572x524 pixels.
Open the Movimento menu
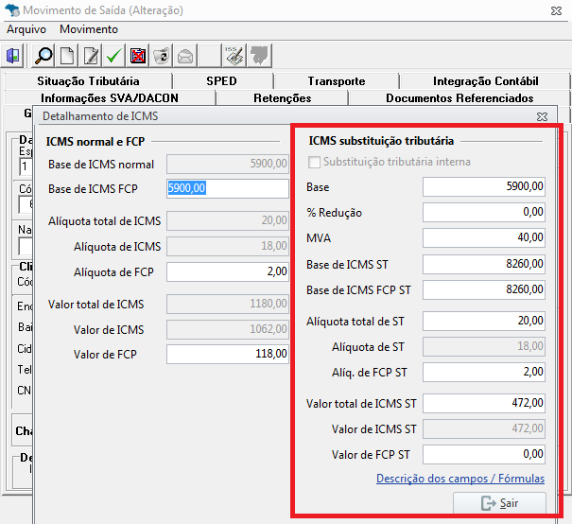tap(89, 29)
